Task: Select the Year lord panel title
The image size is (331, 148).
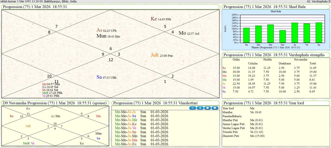Action: point(263,103)
